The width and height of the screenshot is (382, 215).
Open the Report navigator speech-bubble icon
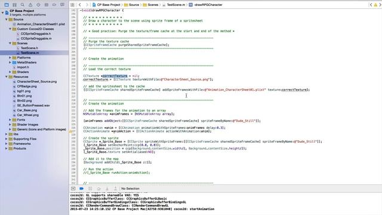pyautogui.click(x=62, y=5)
